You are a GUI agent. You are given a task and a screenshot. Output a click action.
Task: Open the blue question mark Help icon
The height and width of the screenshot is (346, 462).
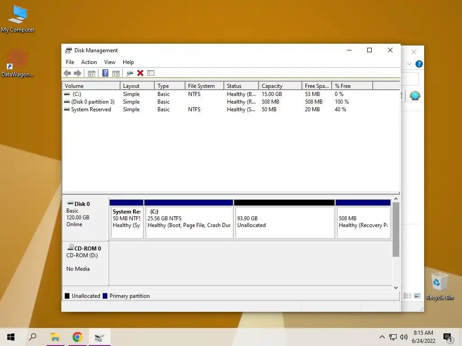tap(105, 73)
